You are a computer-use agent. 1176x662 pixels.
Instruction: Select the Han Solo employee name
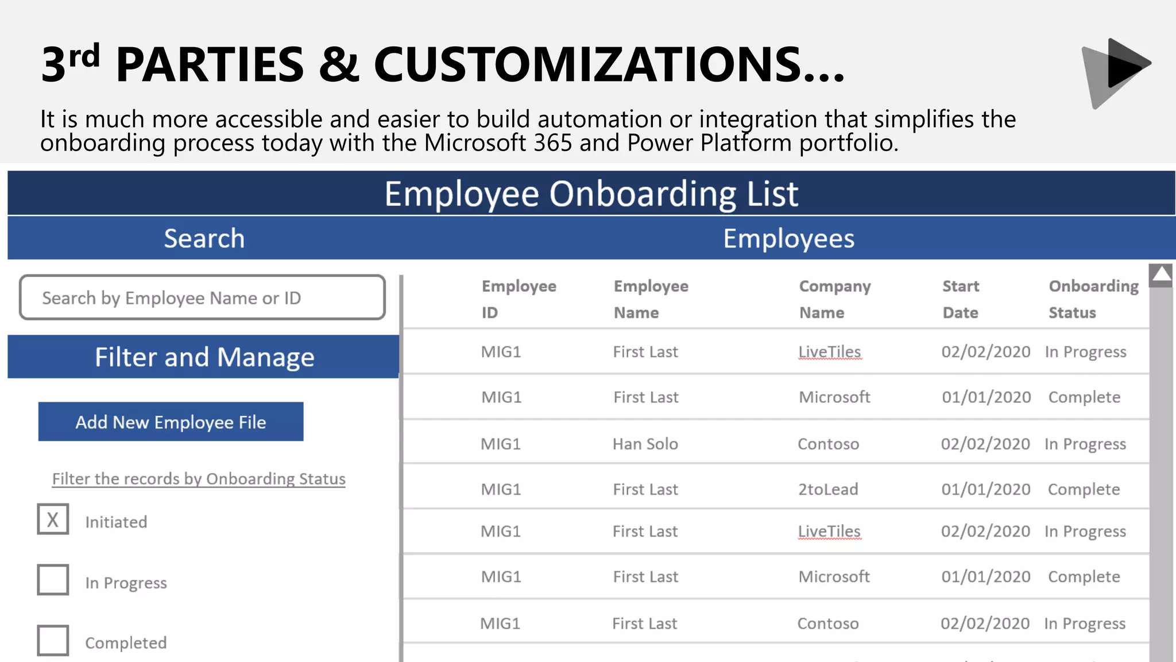click(645, 444)
